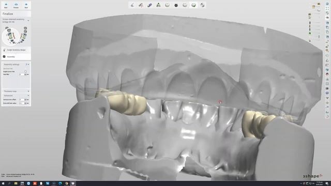This screenshot has width=331, height=186.
Task: Click the red-and-dark round icon in right toolbar
Action: [327, 74]
